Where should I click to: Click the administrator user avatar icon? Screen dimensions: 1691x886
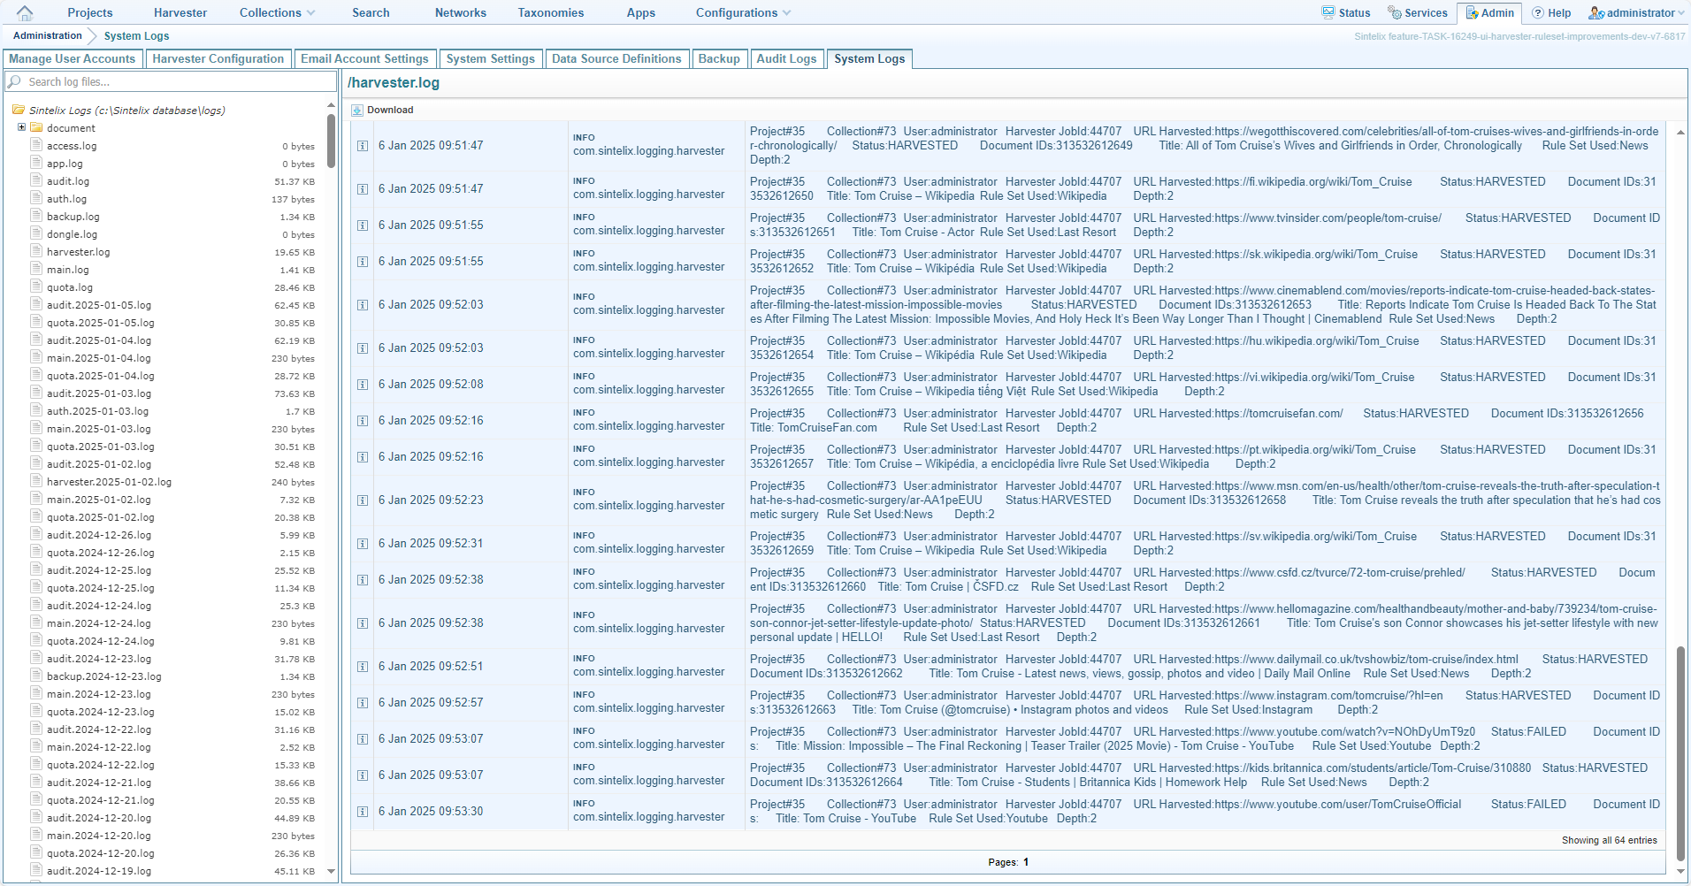click(1596, 12)
